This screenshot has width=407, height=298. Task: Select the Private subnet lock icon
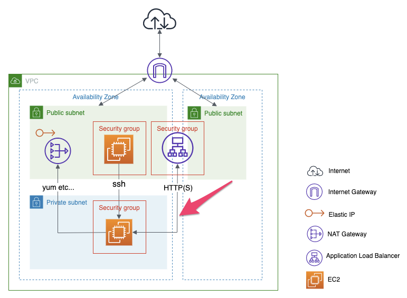tap(36, 202)
